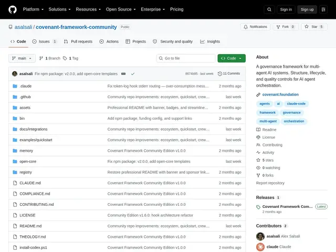Viewport: 336px width, 252px height.
Task: Expand the Platform menu
Action: [33, 9]
